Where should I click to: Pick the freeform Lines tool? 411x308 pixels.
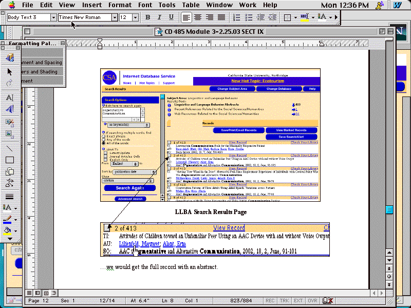10,183
